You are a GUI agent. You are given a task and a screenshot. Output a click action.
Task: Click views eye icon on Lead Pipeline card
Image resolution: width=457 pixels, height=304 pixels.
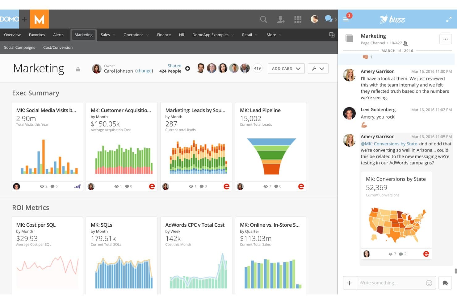[x=266, y=186]
